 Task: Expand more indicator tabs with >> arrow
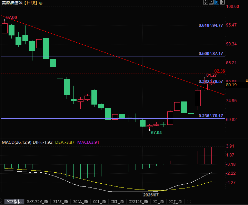[x=189, y=202]
